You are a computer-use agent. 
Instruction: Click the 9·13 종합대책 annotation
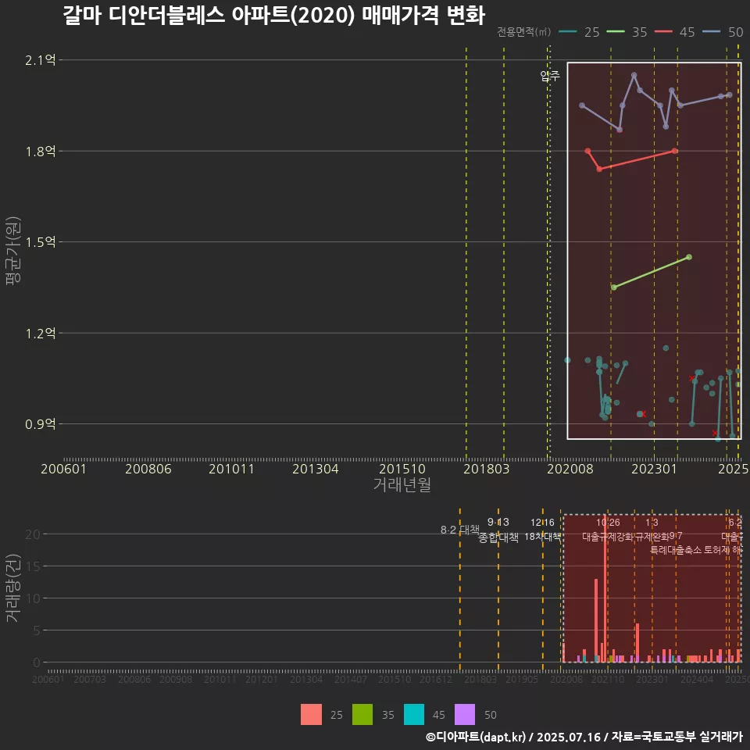tap(498, 530)
